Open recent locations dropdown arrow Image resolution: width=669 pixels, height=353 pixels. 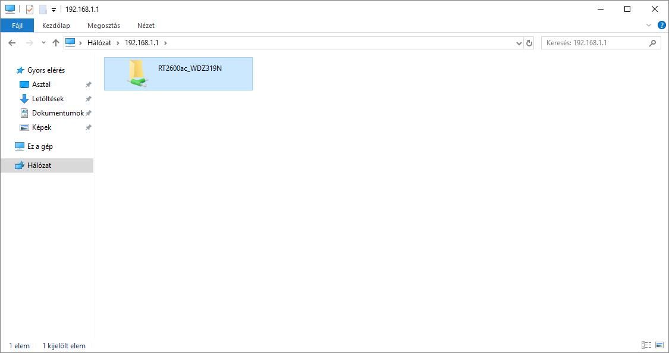pos(43,43)
